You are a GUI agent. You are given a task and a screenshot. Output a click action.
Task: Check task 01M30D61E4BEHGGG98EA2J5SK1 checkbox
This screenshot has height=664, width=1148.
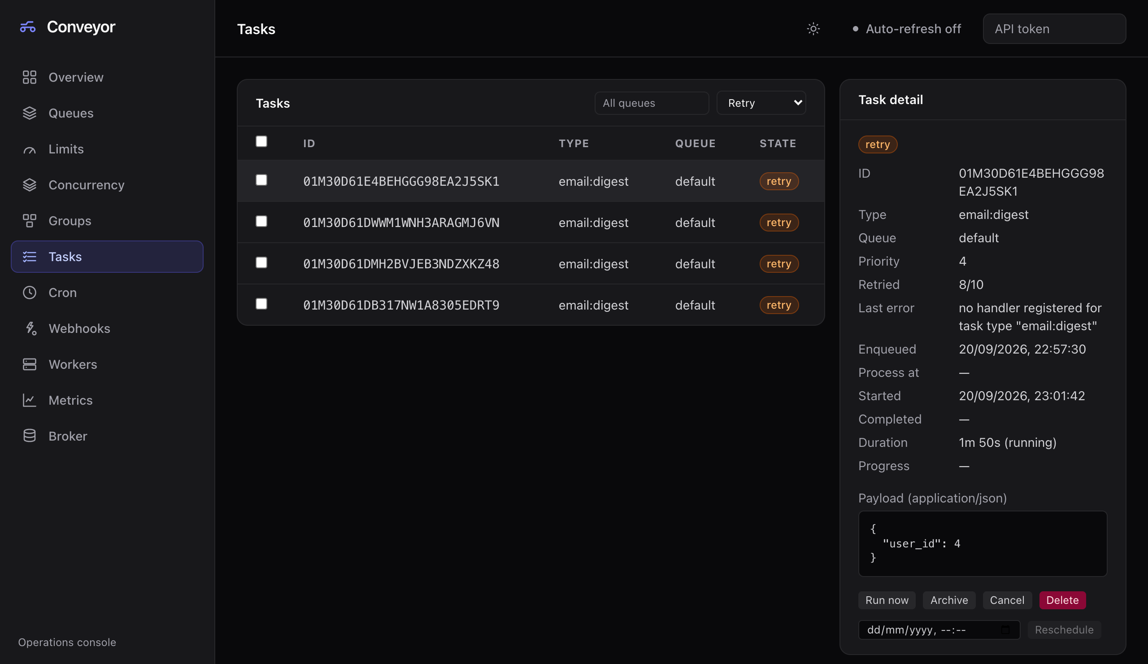coord(261,180)
